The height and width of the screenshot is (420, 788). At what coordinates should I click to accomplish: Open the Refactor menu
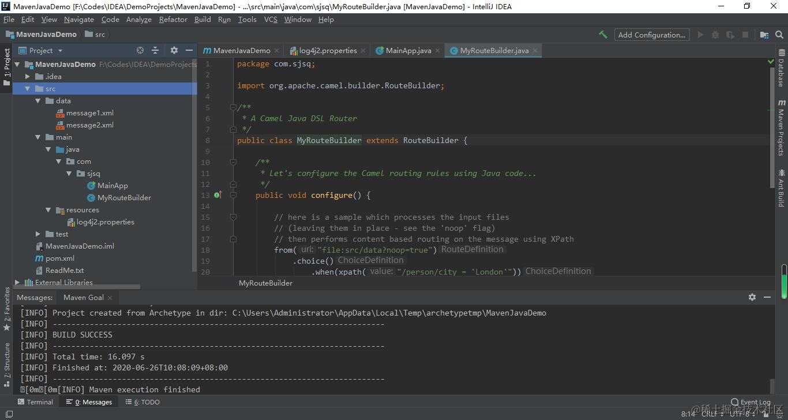[x=173, y=19]
